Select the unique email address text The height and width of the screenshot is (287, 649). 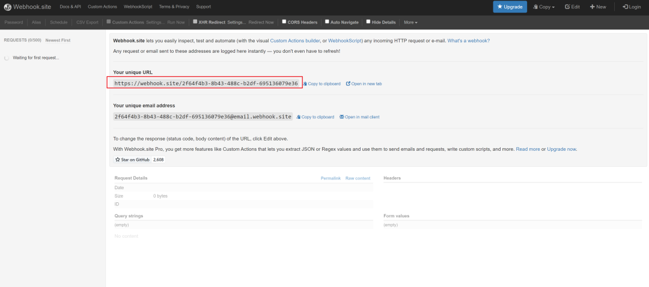[203, 116]
